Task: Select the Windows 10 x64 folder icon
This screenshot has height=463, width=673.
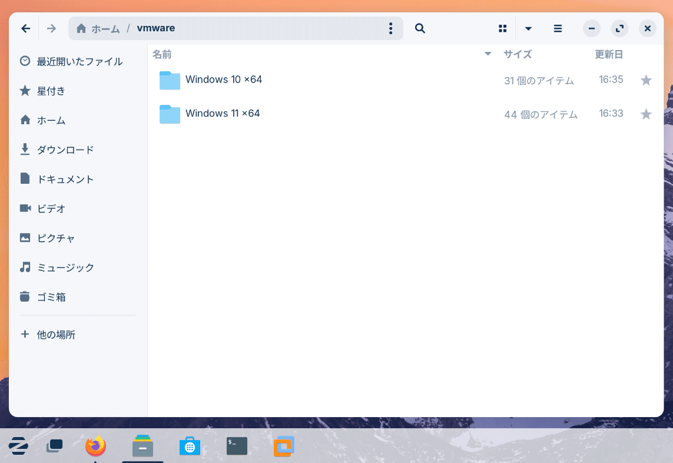Action: click(170, 80)
